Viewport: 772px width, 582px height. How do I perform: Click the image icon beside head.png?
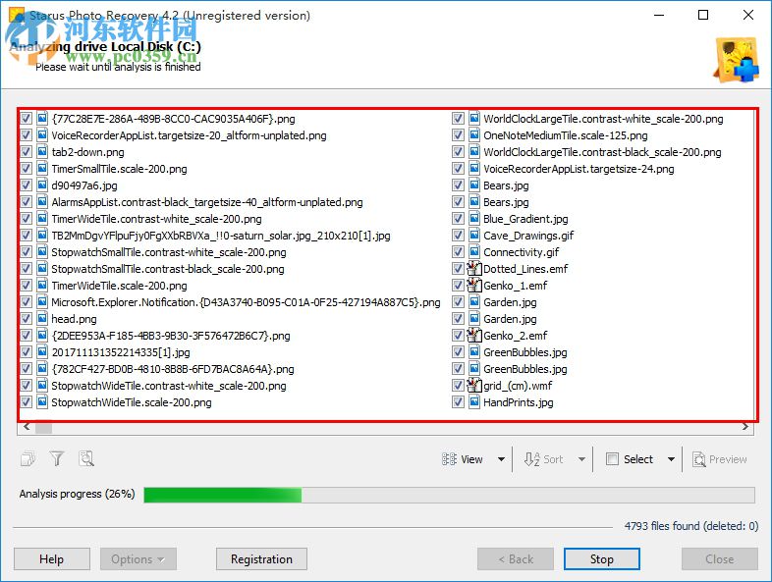click(42, 319)
